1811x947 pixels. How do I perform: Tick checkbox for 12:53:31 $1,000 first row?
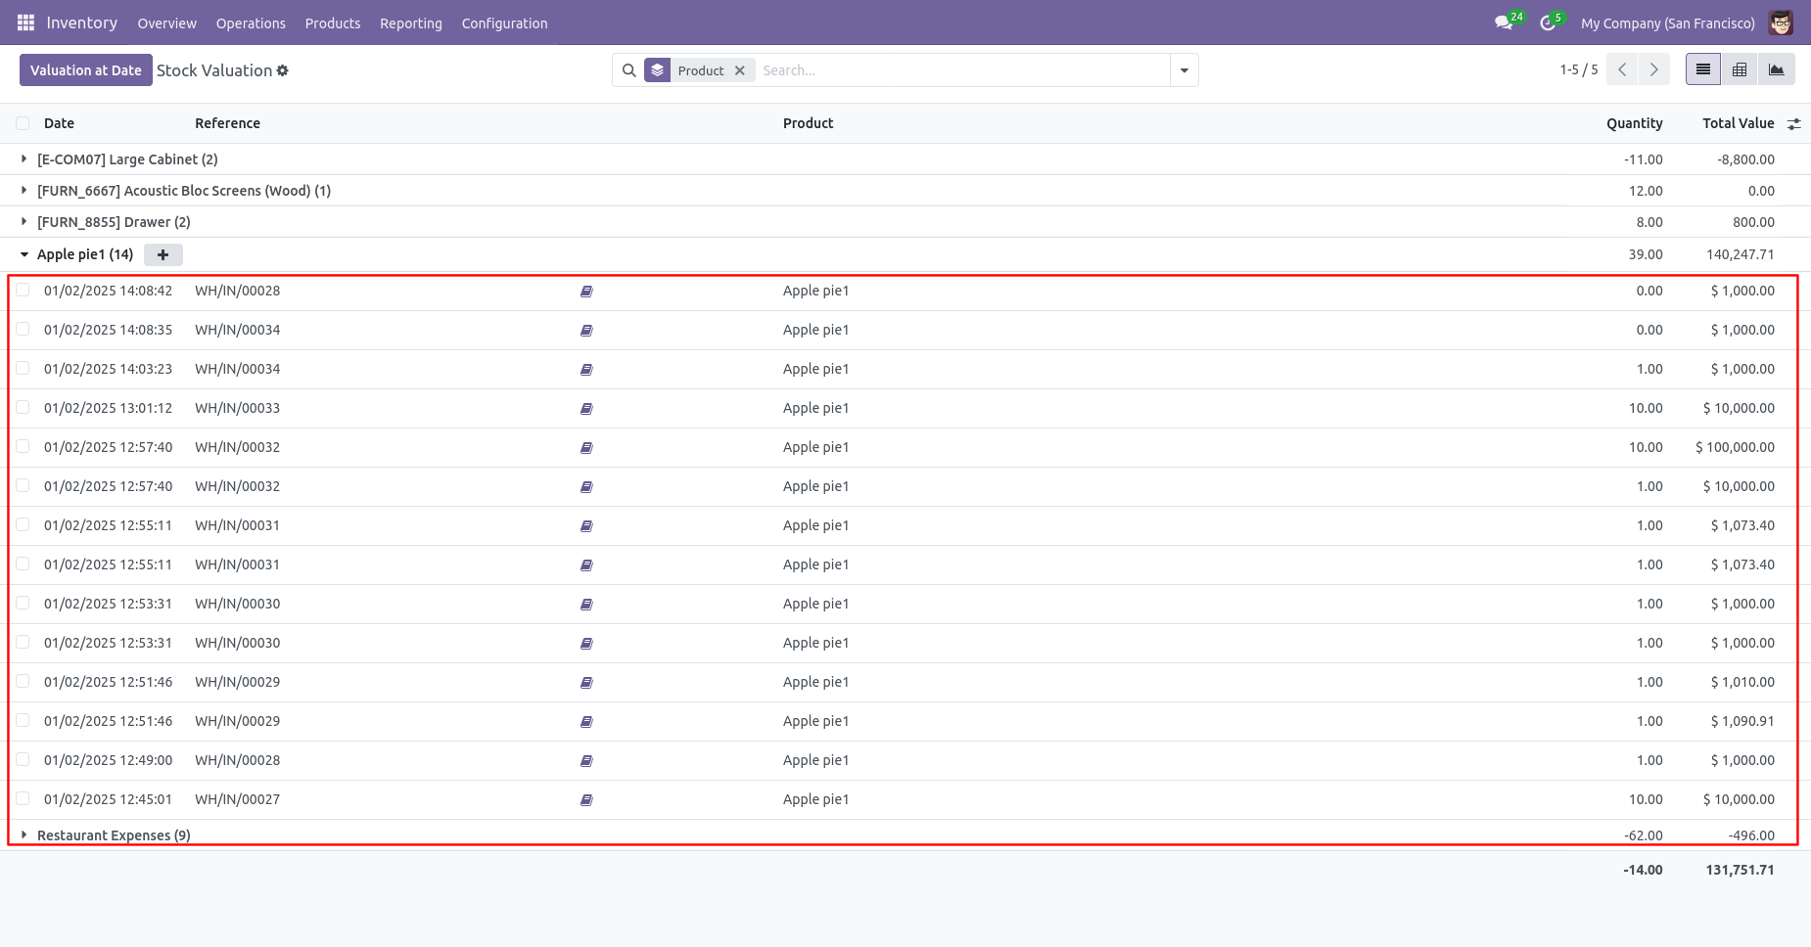tap(23, 603)
